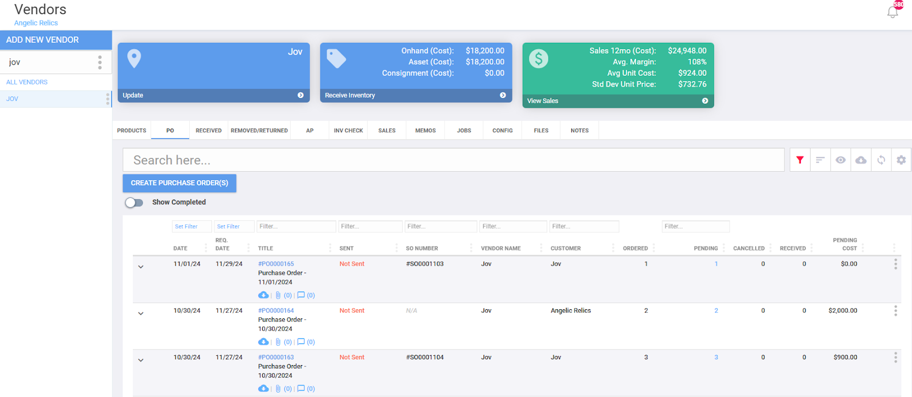912x397 pixels.
Task: Open the NOTES tab
Action: (580, 131)
